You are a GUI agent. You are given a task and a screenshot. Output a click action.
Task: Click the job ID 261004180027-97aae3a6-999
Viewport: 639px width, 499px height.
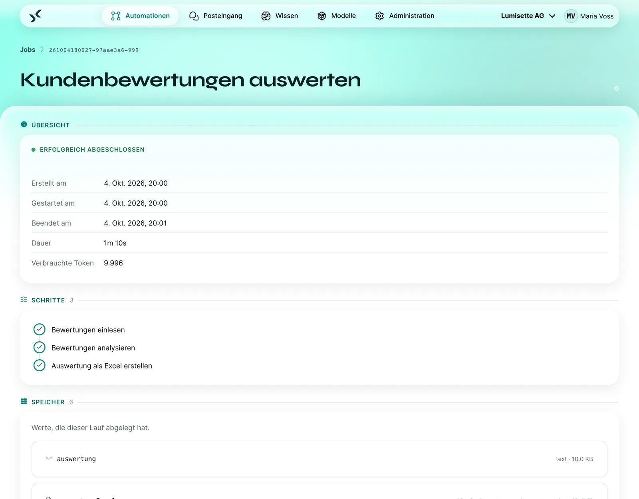(x=94, y=50)
